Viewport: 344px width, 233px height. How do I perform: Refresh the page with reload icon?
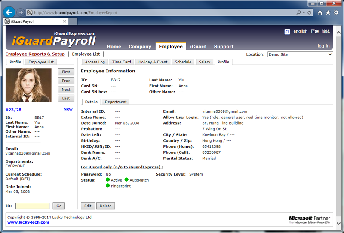coord(309,12)
